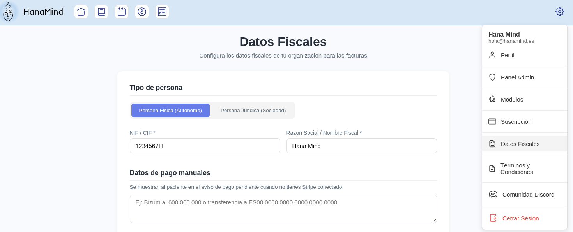Click the red logout icon
Image resolution: width=573 pixels, height=232 pixels.
coord(493,218)
